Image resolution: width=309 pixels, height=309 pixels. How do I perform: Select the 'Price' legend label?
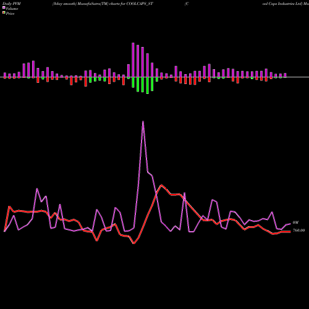[x=10, y=14]
